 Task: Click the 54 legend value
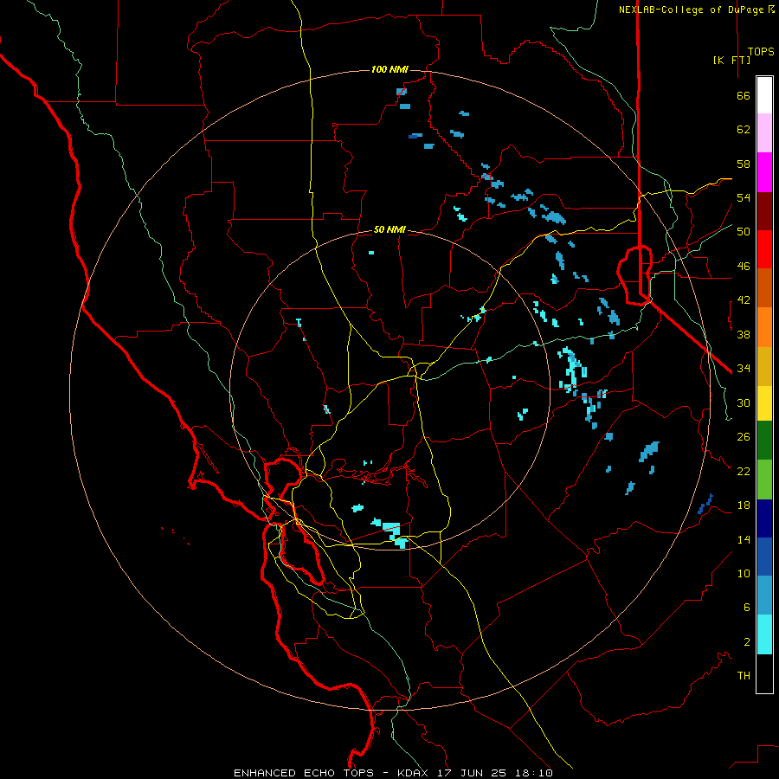(x=744, y=197)
